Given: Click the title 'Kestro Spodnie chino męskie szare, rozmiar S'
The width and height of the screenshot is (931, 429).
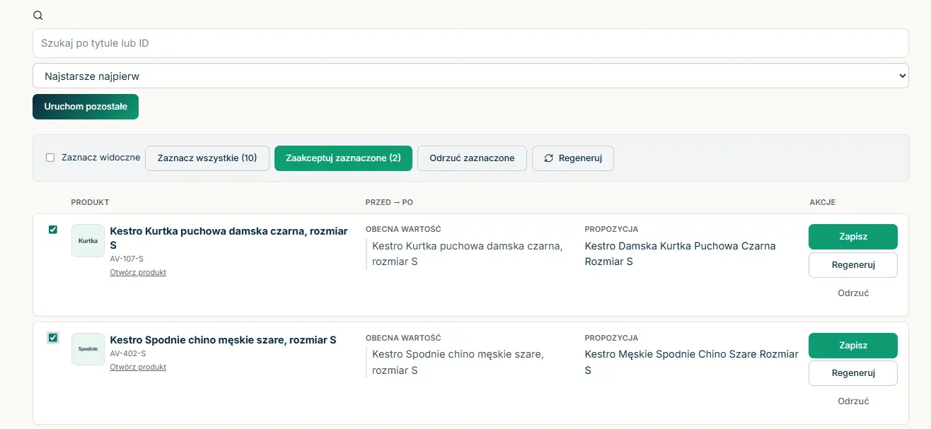Looking at the screenshot, I should (223, 340).
